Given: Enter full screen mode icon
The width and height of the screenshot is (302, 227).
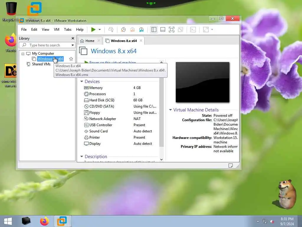Looking at the screenshot, I should [x=172, y=30].
